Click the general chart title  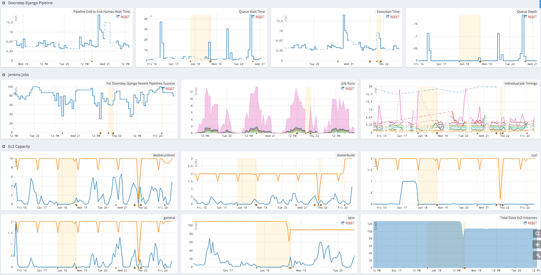(x=169, y=218)
